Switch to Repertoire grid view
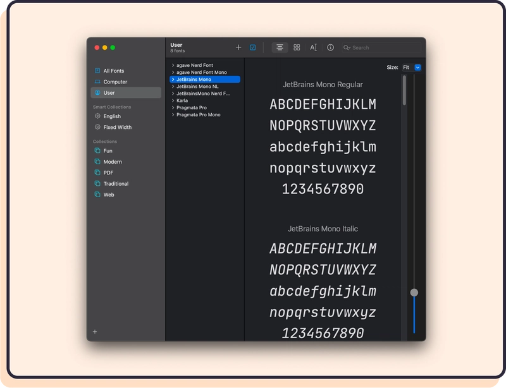506x388 pixels. (297, 47)
